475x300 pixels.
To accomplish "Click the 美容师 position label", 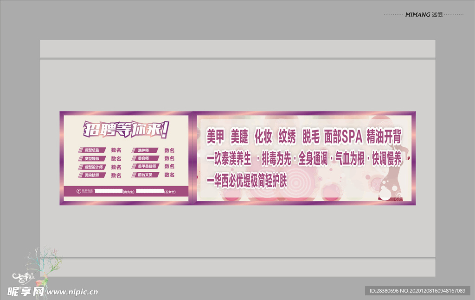I will pos(145,158).
